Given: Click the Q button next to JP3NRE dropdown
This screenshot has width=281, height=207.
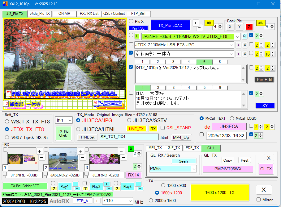Looking at the screenshot, I should (x=244, y=36).
